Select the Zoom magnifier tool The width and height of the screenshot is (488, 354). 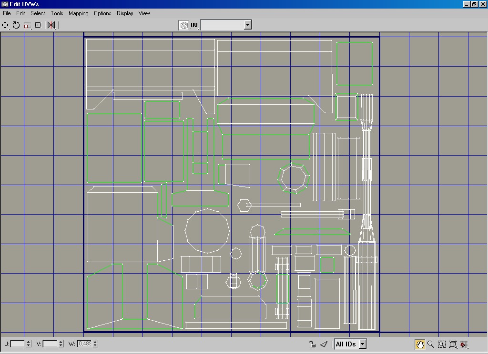(430, 344)
